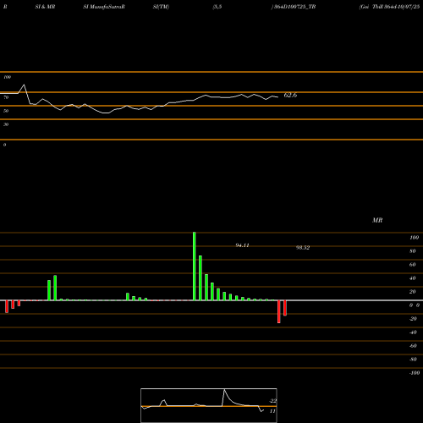Click the GoI TBill 364d header text

pos(389,7)
